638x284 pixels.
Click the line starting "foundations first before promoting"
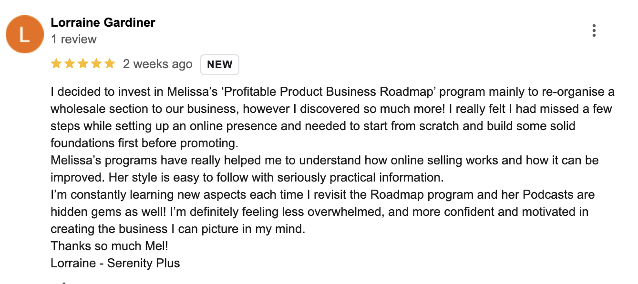coord(144,143)
